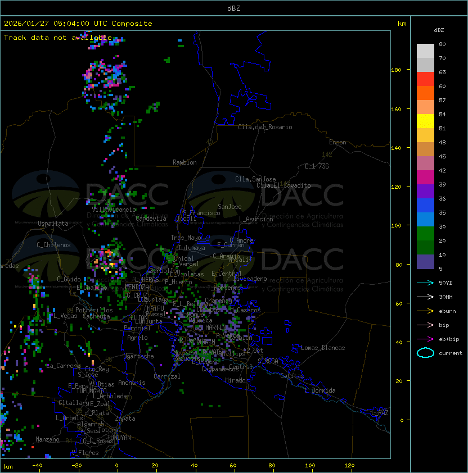Screen dimensions: 468x473
Task: Pick the green swatch between 30 and 20 dBZ
Action: coord(425,234)
